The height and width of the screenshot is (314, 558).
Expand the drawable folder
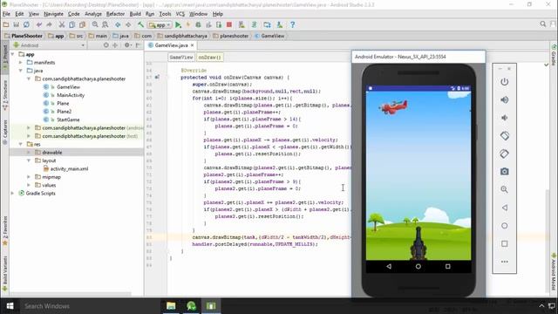pyautogui.click(x=29, y=153)
